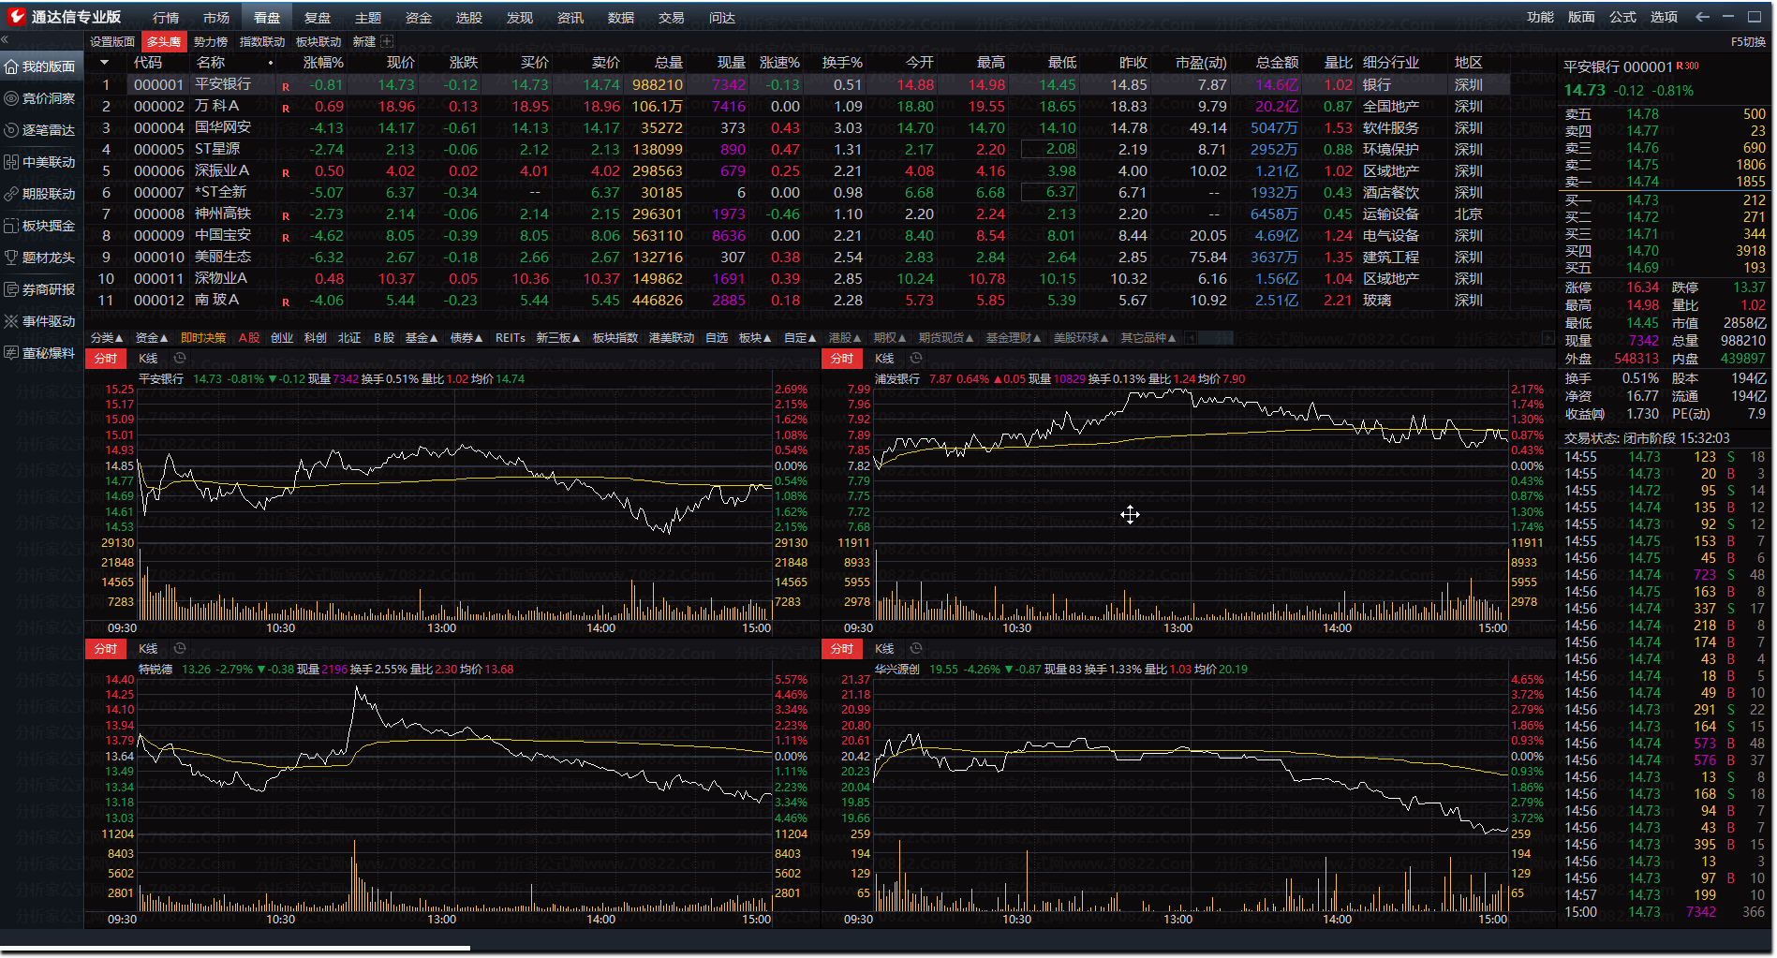Viewport: 1777px width, 958px height.
Task: Expand the 其它品种 category menu
Action: [1148, 338]
